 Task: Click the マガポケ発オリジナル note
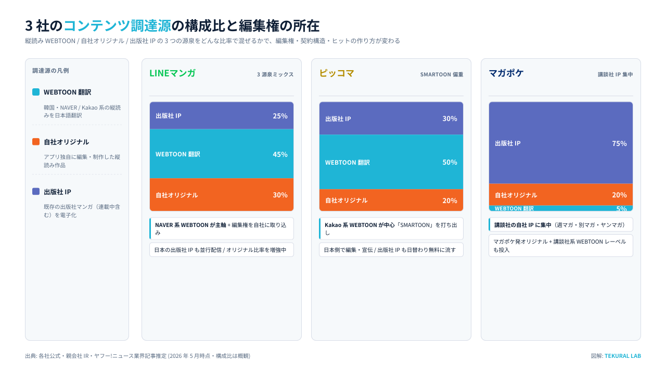561,246
